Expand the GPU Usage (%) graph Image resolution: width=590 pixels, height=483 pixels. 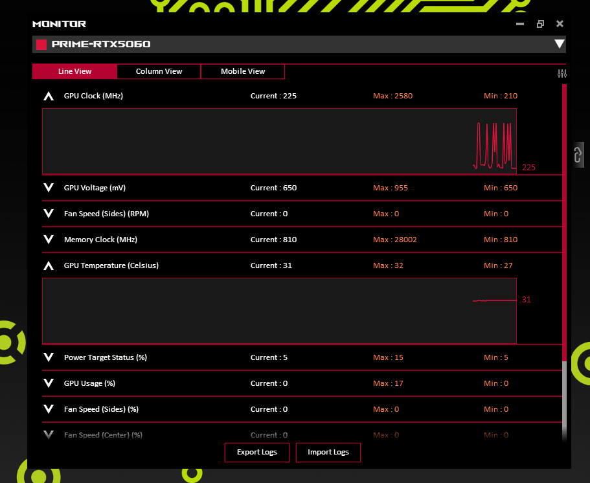tap(49, 383)
